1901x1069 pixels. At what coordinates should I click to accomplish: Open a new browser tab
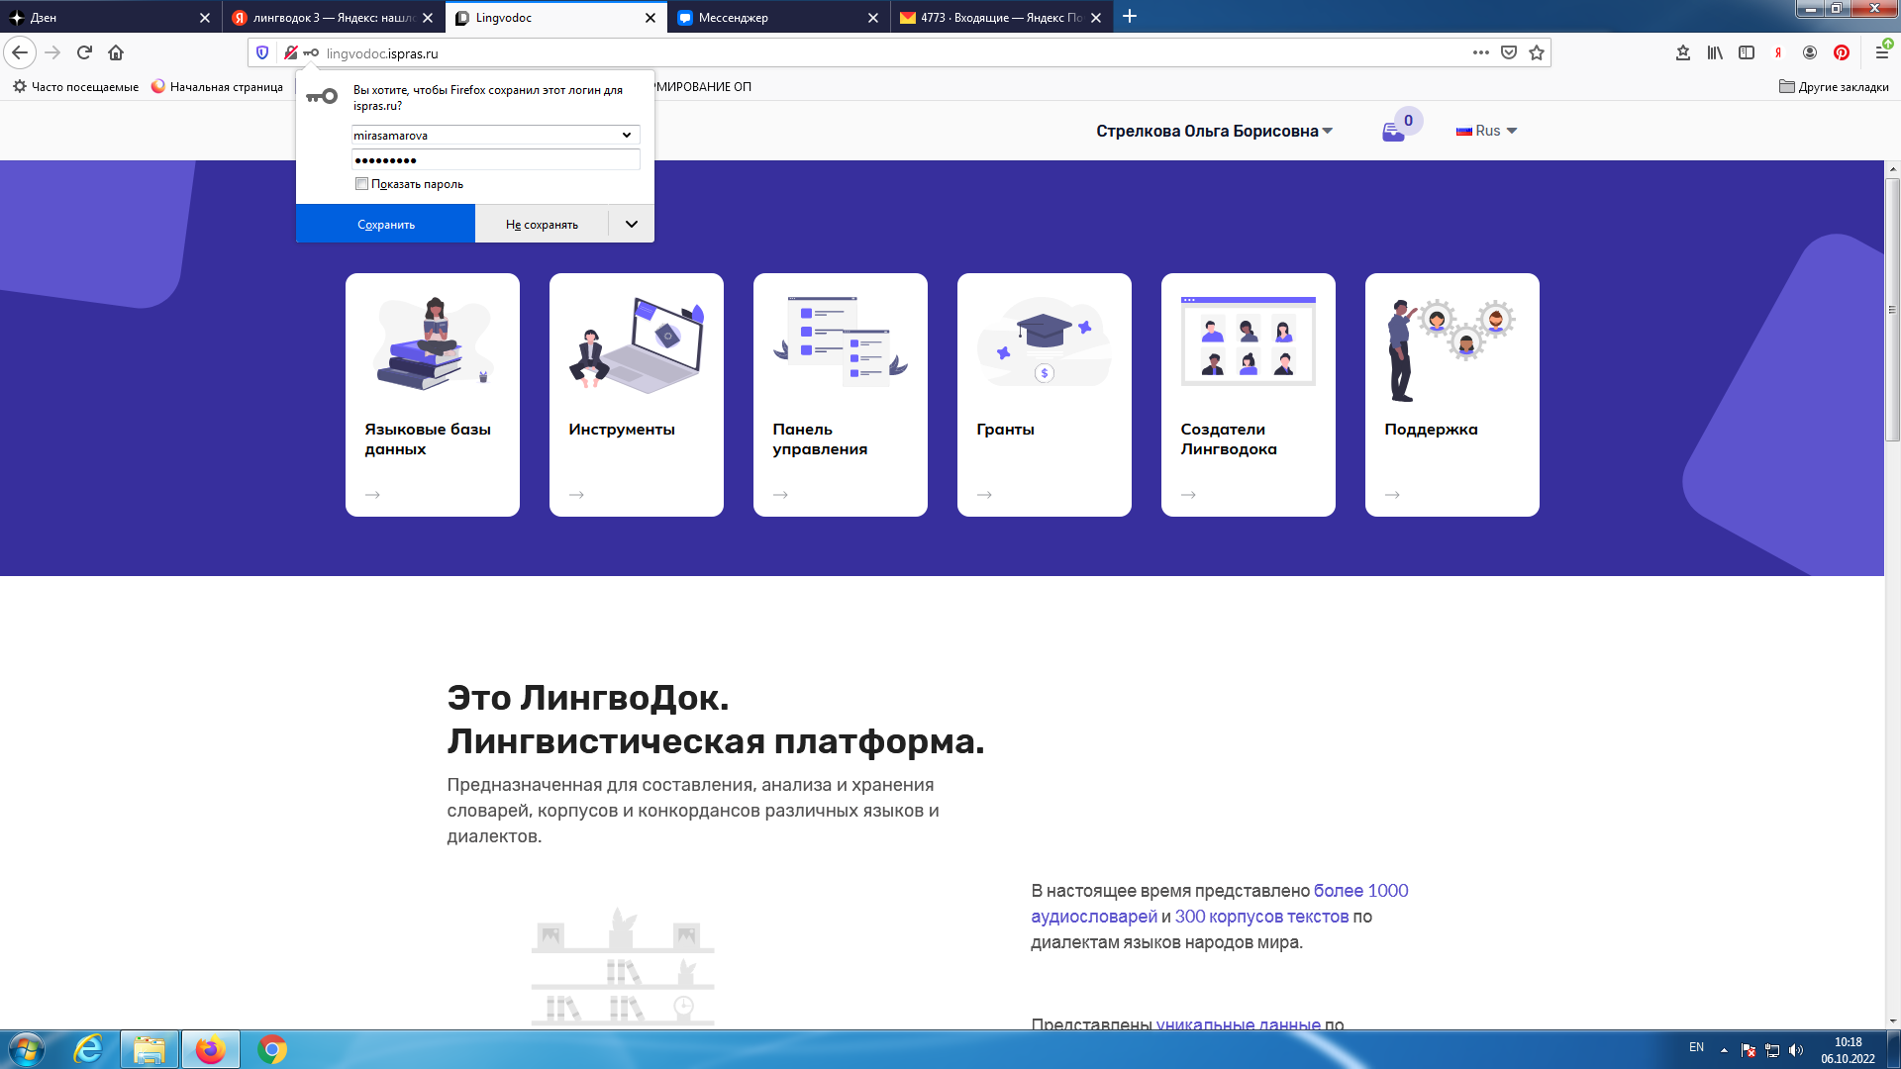click(1130, 17)
